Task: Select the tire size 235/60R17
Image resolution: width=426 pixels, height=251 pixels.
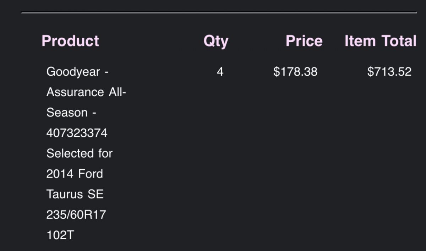Action: click(x=76, y=215)
